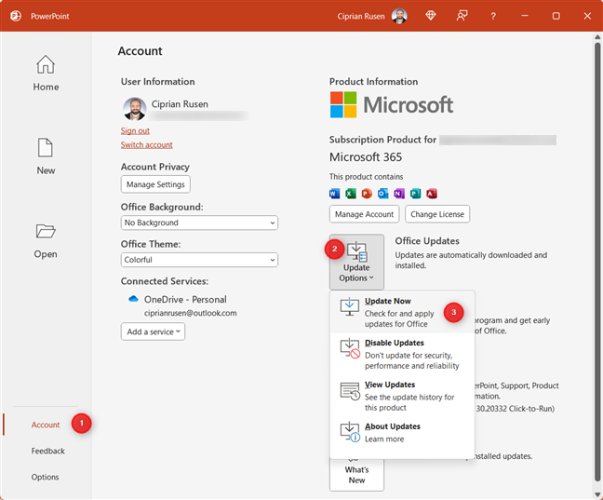Click the scrollbar up arrow
Image resolution: width=603 pixels, height=500 pixels.
point(597,37)
